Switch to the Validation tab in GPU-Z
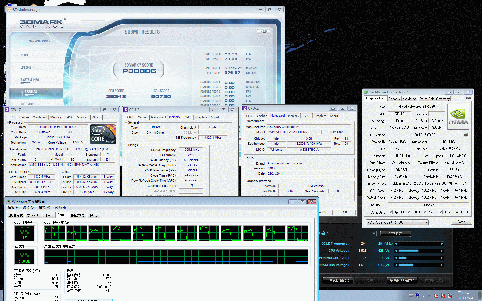 pyautogui.click(x=409, y=99)
